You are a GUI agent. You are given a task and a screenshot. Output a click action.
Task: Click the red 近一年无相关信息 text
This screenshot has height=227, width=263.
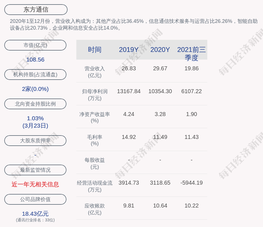point(35,184)
